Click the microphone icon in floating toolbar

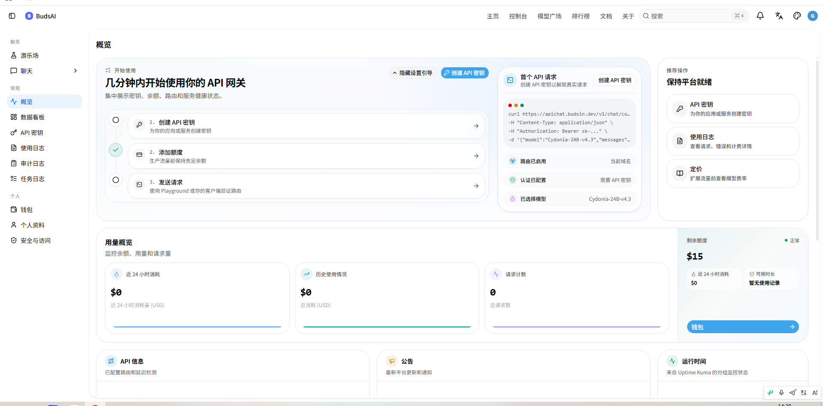click(781, 393)
